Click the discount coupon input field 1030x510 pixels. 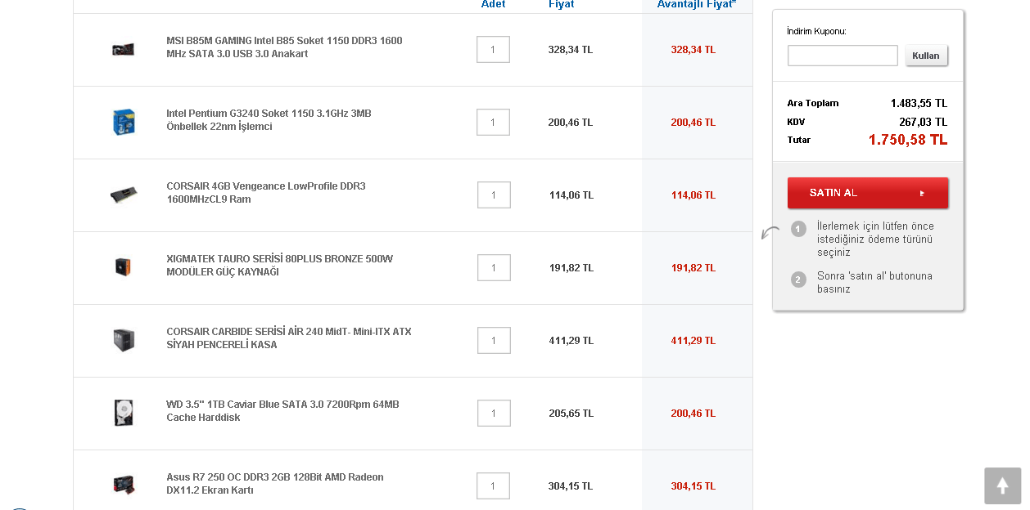(x=843, y=56)
